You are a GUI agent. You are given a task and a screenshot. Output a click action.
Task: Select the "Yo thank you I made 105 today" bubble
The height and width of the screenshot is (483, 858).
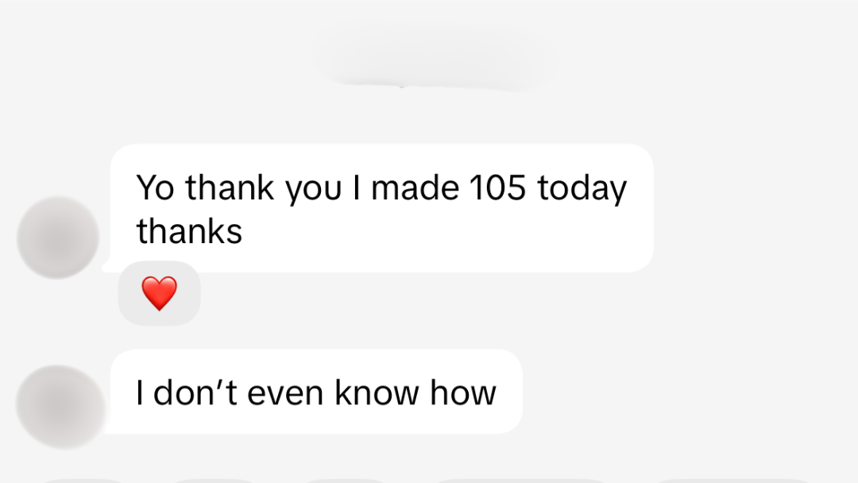point(381,208)
